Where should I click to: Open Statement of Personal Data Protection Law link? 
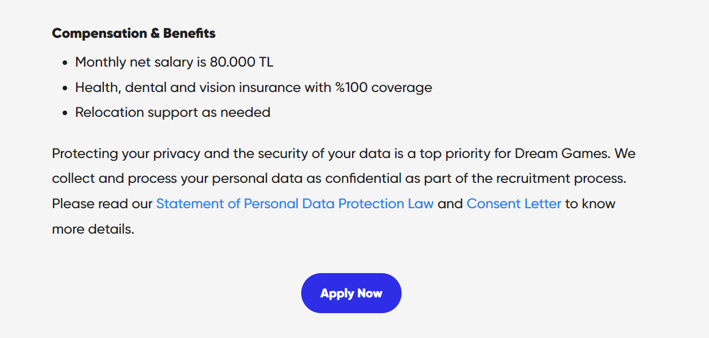tap(295, 204)
